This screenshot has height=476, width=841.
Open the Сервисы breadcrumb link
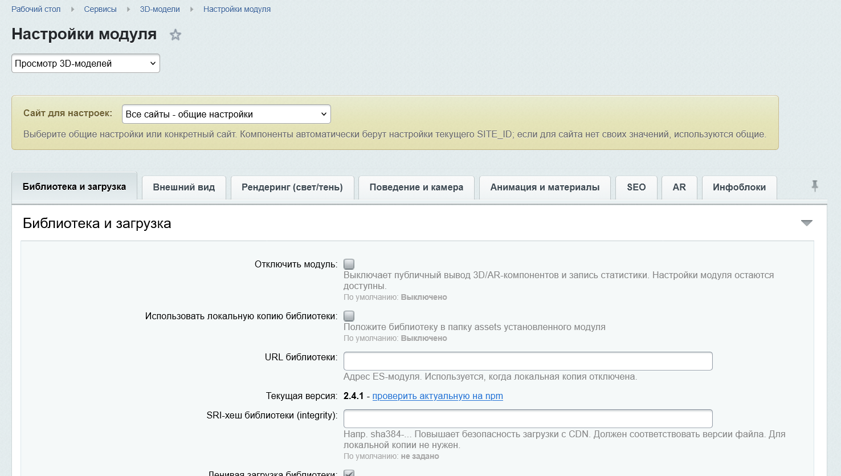click(x=100, y=9)
